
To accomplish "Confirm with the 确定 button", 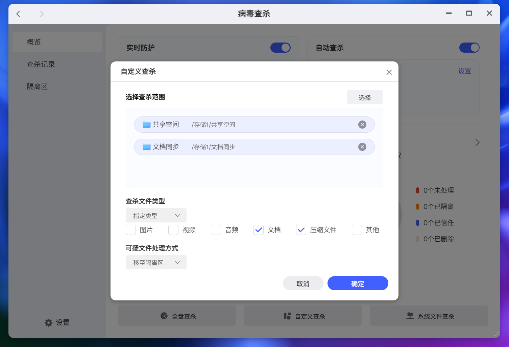I will point(358,284).
